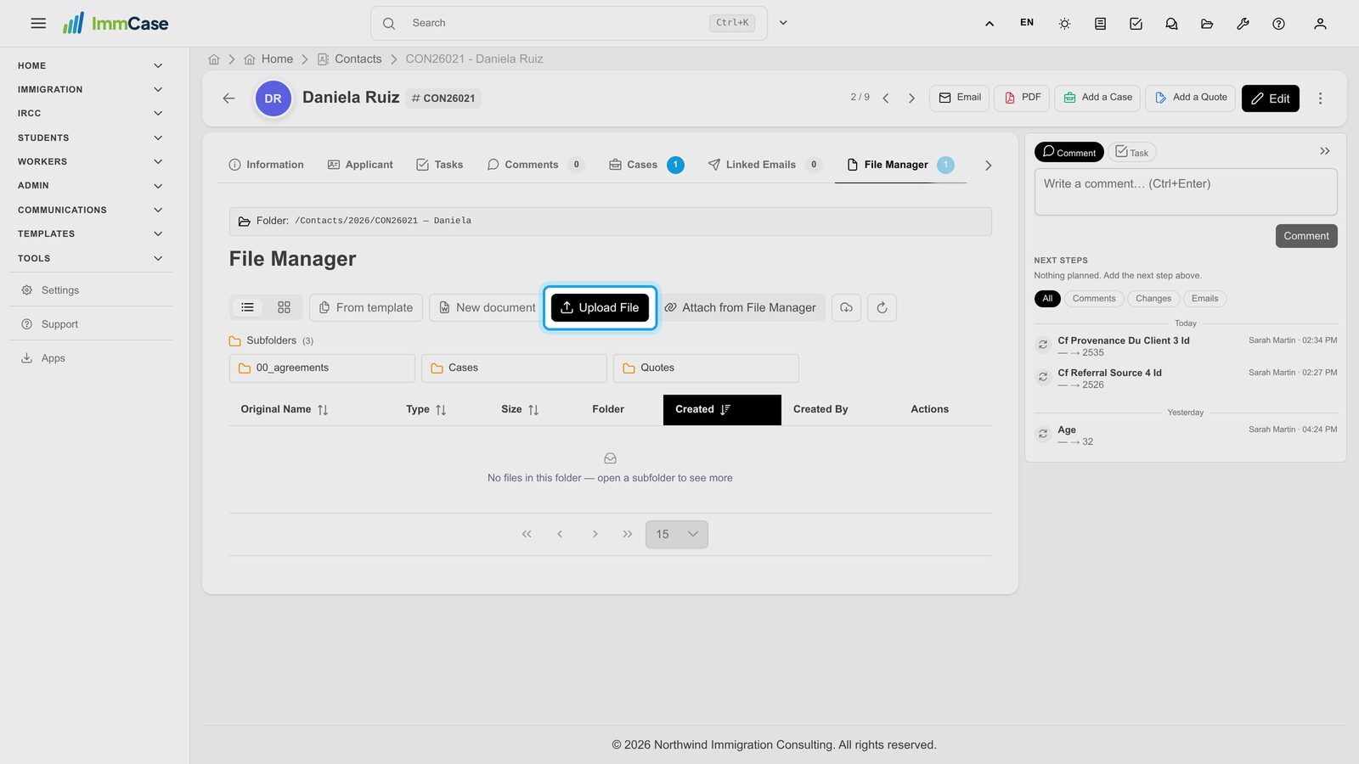Click the Upload File button
The image size is (1359, 764).
tap(600, 307)
